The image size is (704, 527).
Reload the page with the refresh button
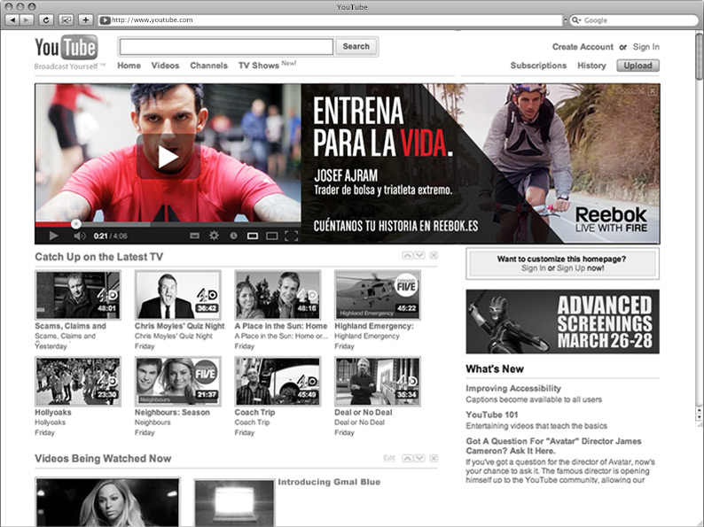click(46, 20)
